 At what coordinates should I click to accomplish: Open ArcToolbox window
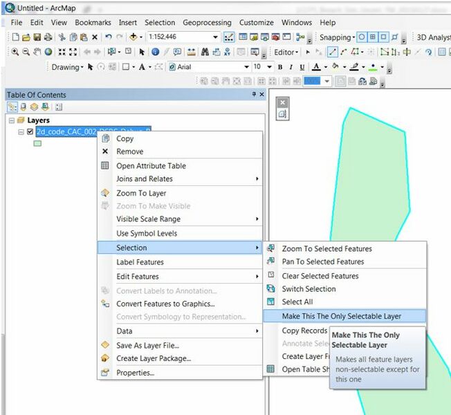(x=275, y=37)
